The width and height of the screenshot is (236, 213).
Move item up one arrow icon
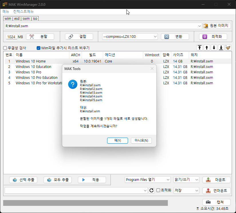click(x=207, y=48)
